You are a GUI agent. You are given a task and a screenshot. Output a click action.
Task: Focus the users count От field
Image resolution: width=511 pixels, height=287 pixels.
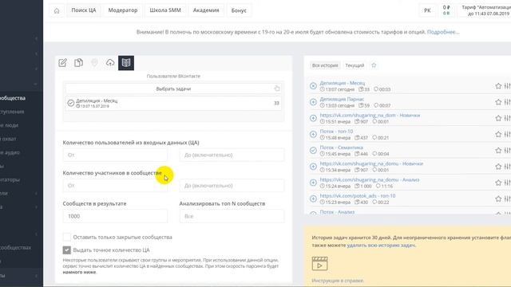[x=115, y=155]
